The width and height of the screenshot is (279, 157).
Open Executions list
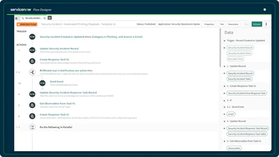[x=233, y=24]
